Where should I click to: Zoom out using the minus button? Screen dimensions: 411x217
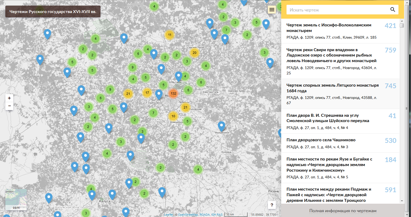(9, 106)
